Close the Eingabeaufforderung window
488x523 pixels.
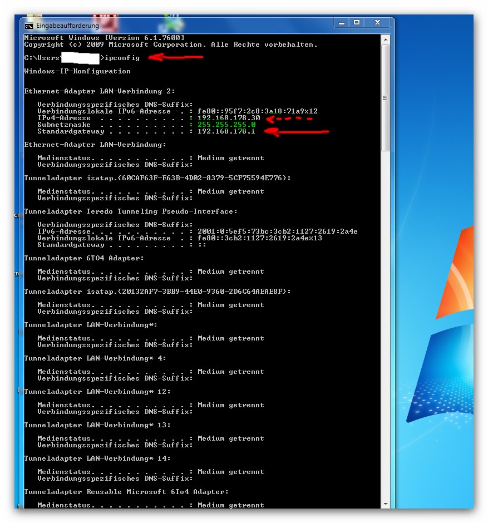tap(377, 23)
